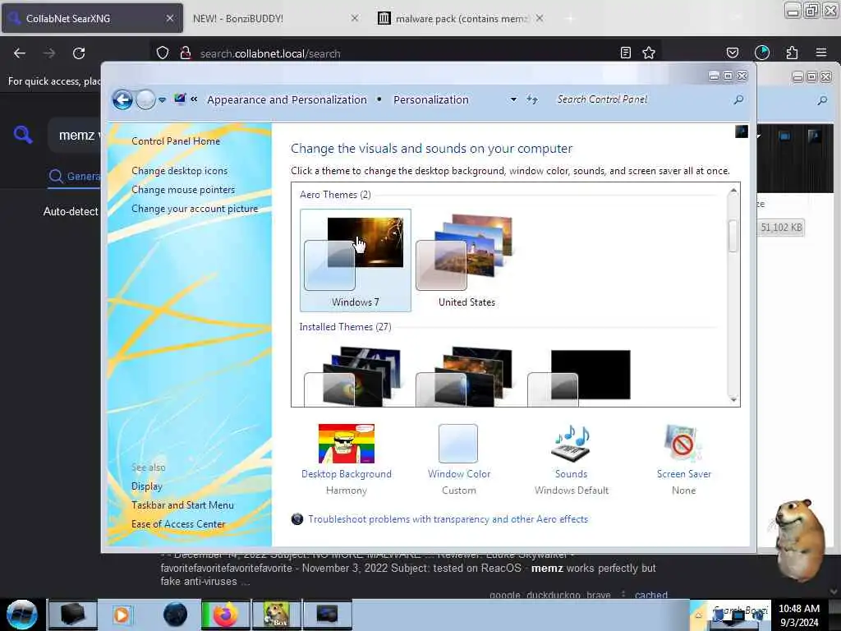Select the second installed theme thumbnail

pos(466,375)
